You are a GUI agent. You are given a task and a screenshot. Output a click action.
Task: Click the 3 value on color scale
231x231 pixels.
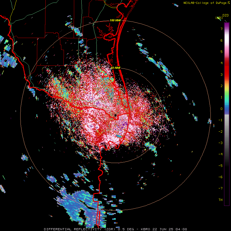click(222, 74)
